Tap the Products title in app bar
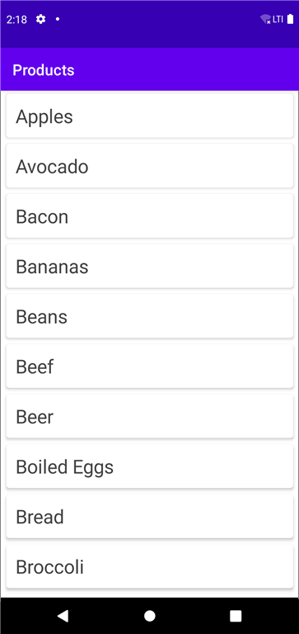The height and width of the screenshot is (634, 299). click(44, 69)
